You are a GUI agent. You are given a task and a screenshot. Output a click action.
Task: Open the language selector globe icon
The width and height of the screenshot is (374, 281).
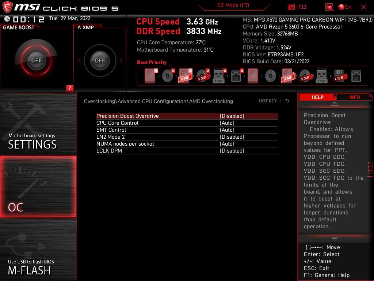pyautogui.click(x=341, y=7)
